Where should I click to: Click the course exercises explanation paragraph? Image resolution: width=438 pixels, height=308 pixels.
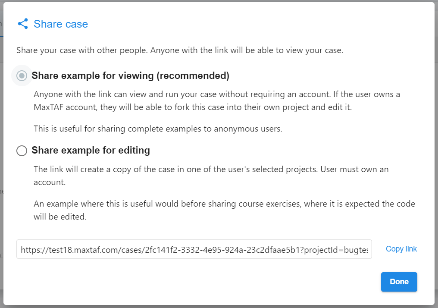(224, 210)
